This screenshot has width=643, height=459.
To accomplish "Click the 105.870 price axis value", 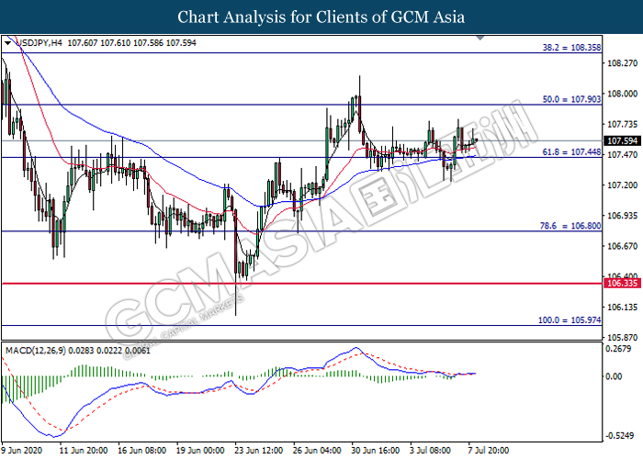I will click(622, 338).
